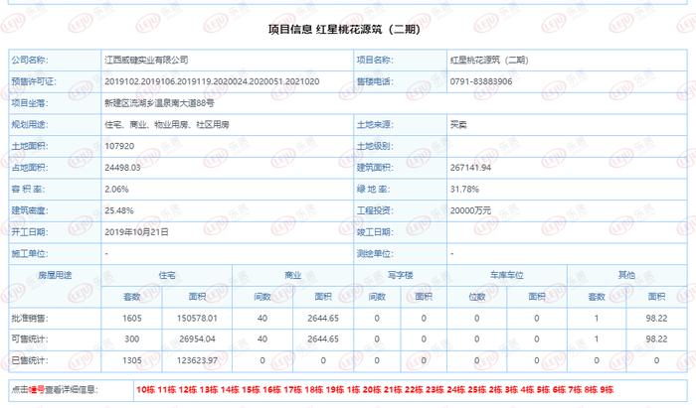
Task: Select sold residential area 123623.97
Action: [197, 360]
